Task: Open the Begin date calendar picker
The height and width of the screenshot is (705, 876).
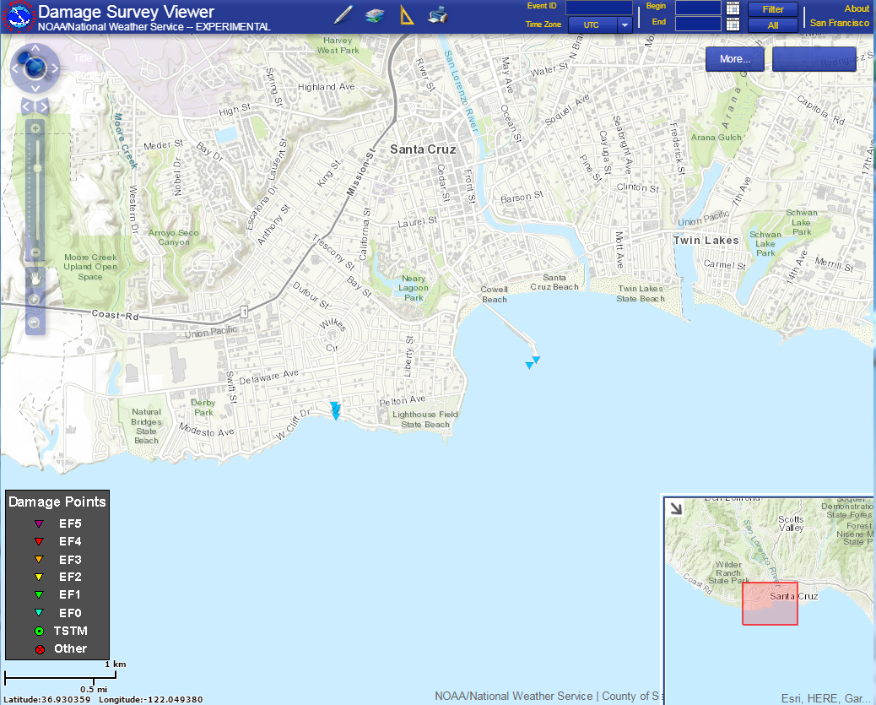Action: click(733, 8)
